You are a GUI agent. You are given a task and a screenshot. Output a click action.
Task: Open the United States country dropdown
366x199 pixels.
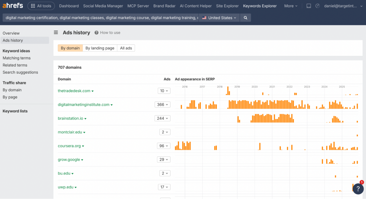pyautogui.click(x=219, y=18)
